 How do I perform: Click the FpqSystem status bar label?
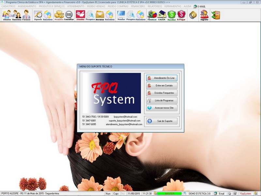point(246,194)
